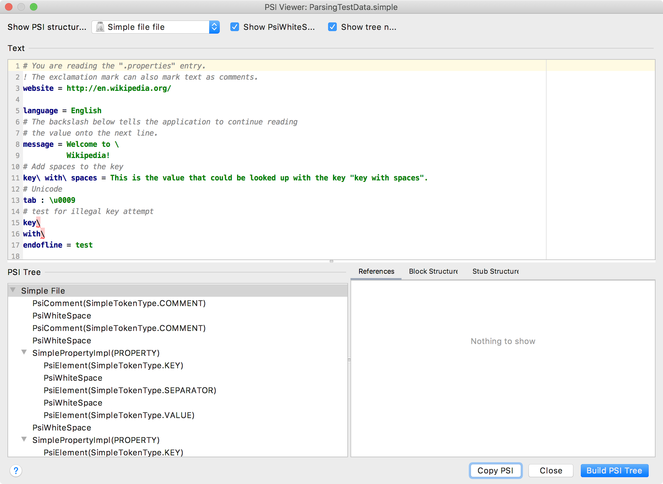The width and height of the screenshot is (663, 484).
Task: Click 'http://en.wikipedia.org/' value in editor
Action: click(x=119, y=88)
